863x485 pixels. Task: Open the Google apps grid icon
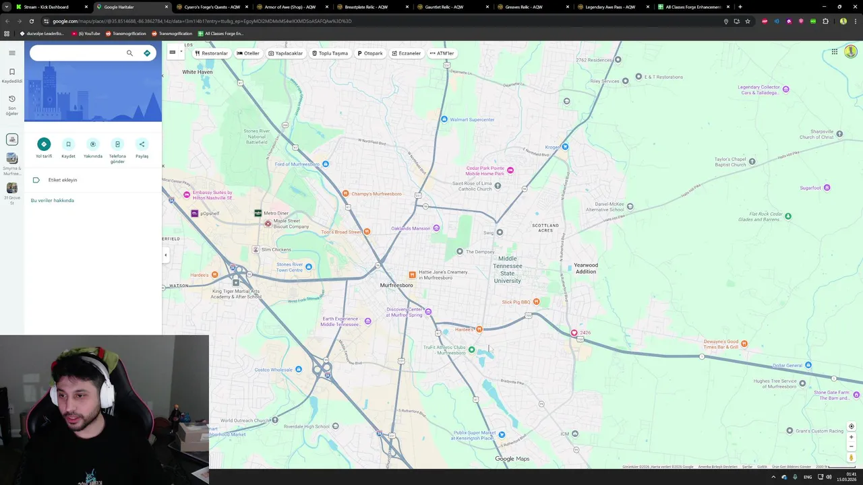coord(834,52)
